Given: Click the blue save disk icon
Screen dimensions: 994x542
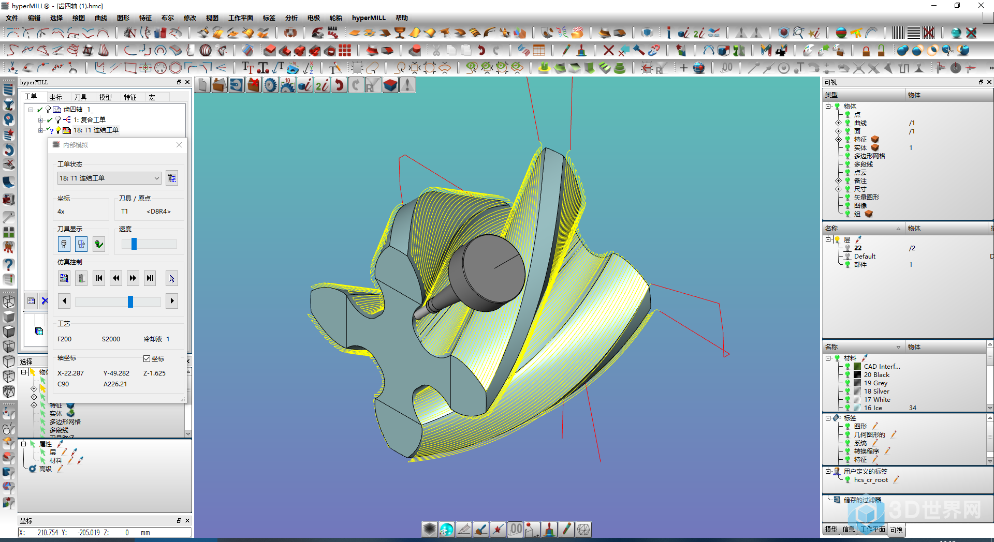Looking at the screenshot, I should pyautogui.click(x=237, y=85).
